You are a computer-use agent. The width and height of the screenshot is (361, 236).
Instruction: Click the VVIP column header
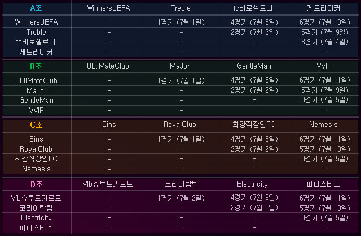(x=323, y=66)
